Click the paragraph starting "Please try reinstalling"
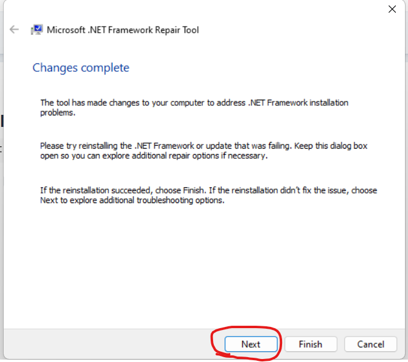The image size is (408, 362). (203, 150)
